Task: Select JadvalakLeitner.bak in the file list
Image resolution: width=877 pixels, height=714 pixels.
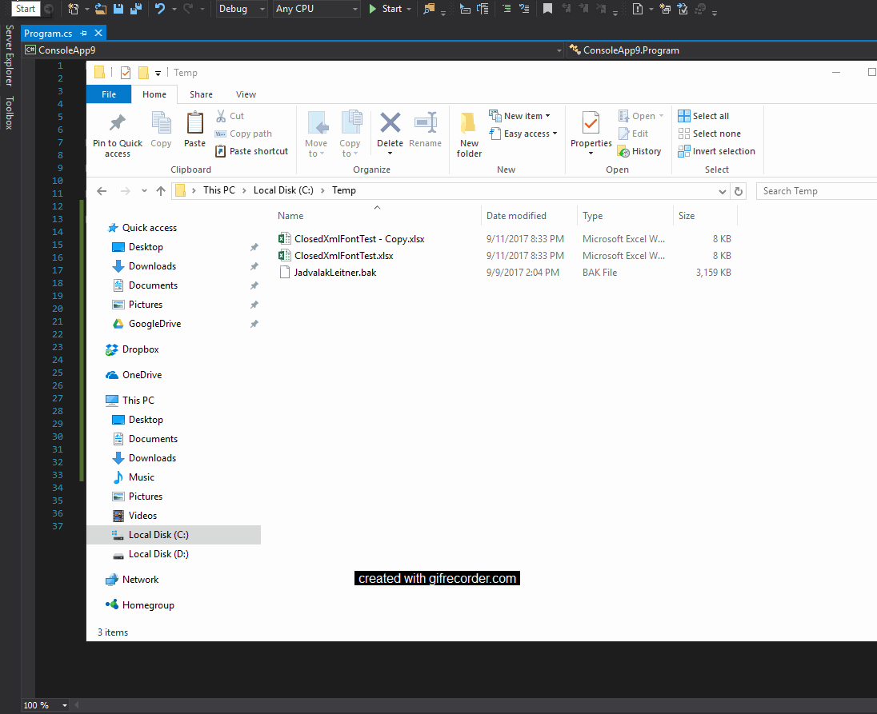Action: pyautogui.click(x=335, y=272)
